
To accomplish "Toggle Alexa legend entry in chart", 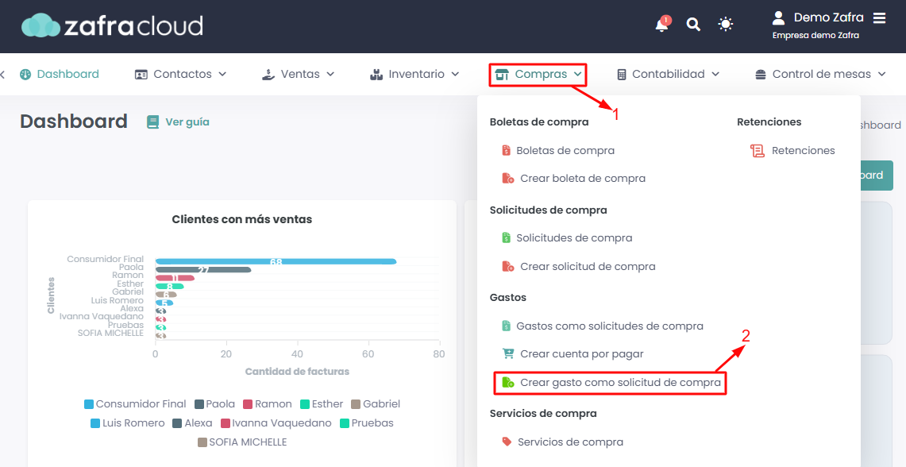I will (193, 423).
